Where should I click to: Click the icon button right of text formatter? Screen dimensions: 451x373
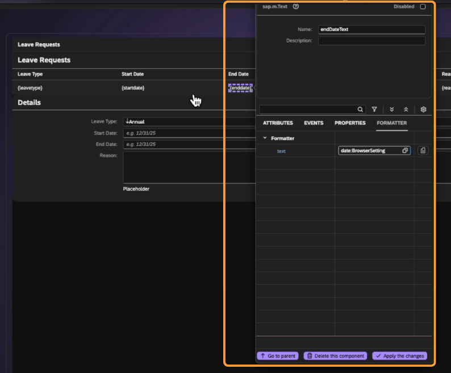[423, 150]
